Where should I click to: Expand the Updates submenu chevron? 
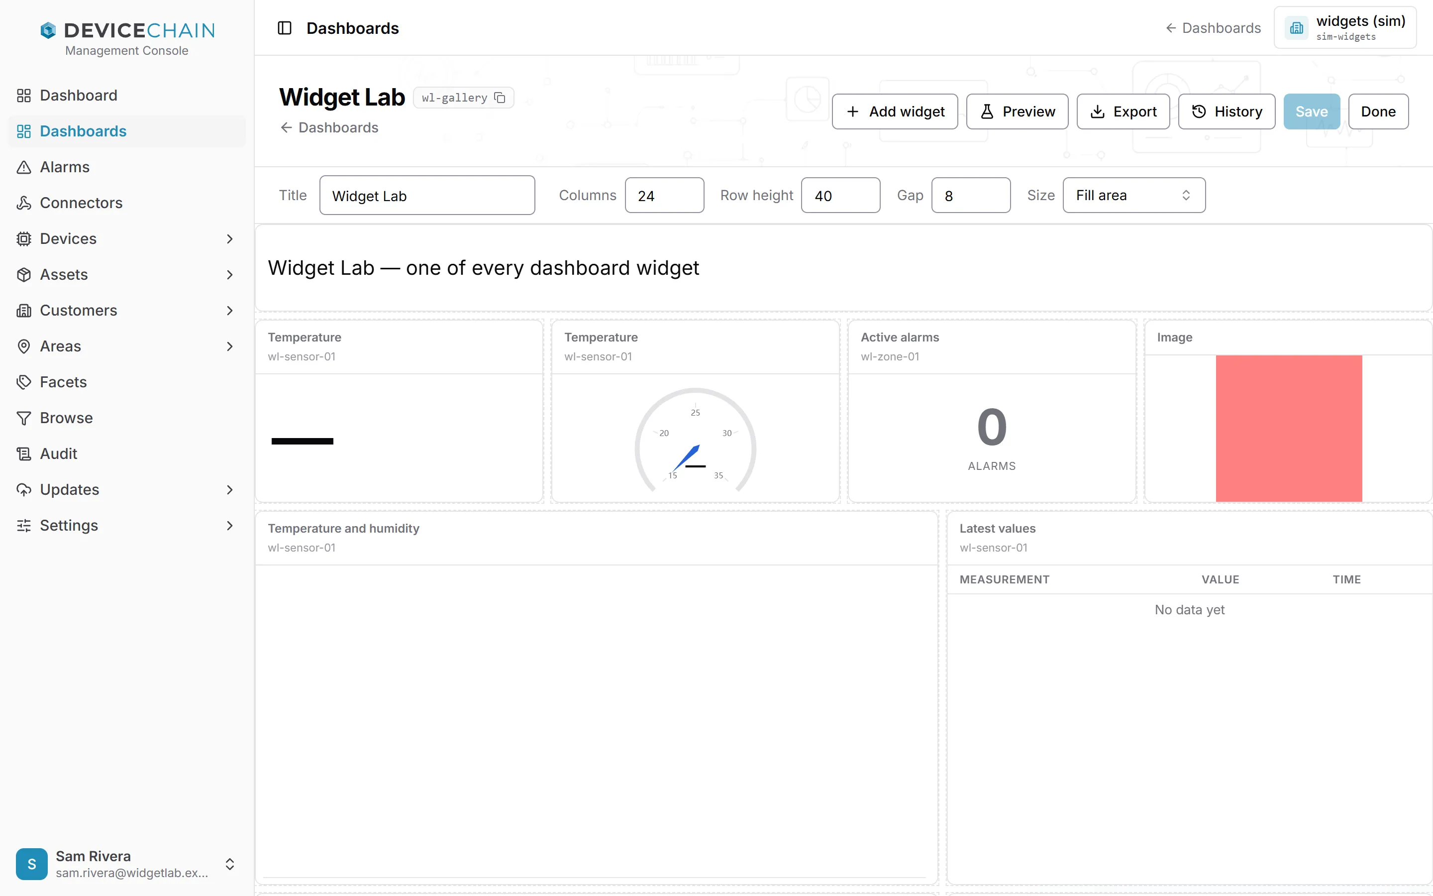pos(230,489)
